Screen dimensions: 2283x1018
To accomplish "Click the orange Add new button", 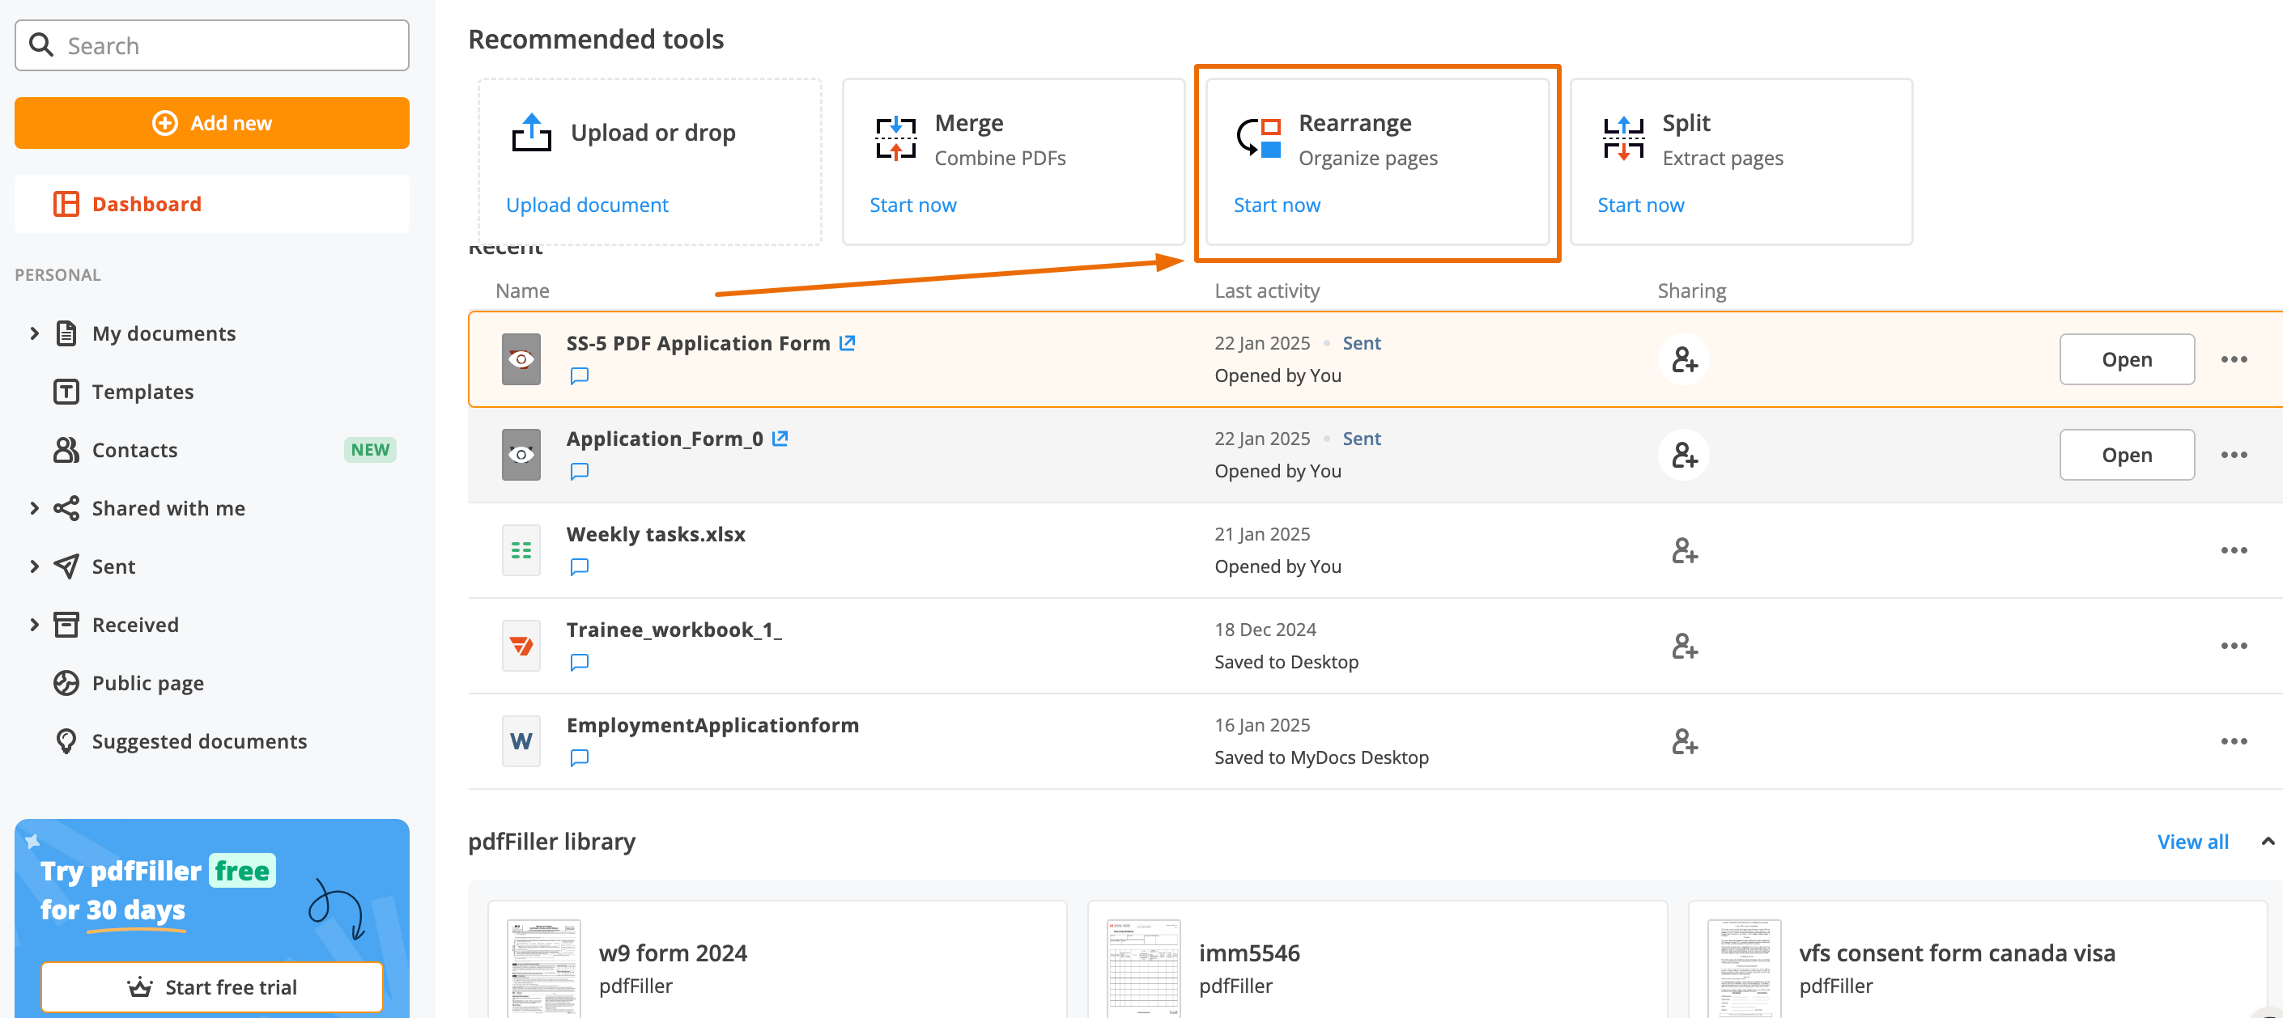I will point(211,123).
